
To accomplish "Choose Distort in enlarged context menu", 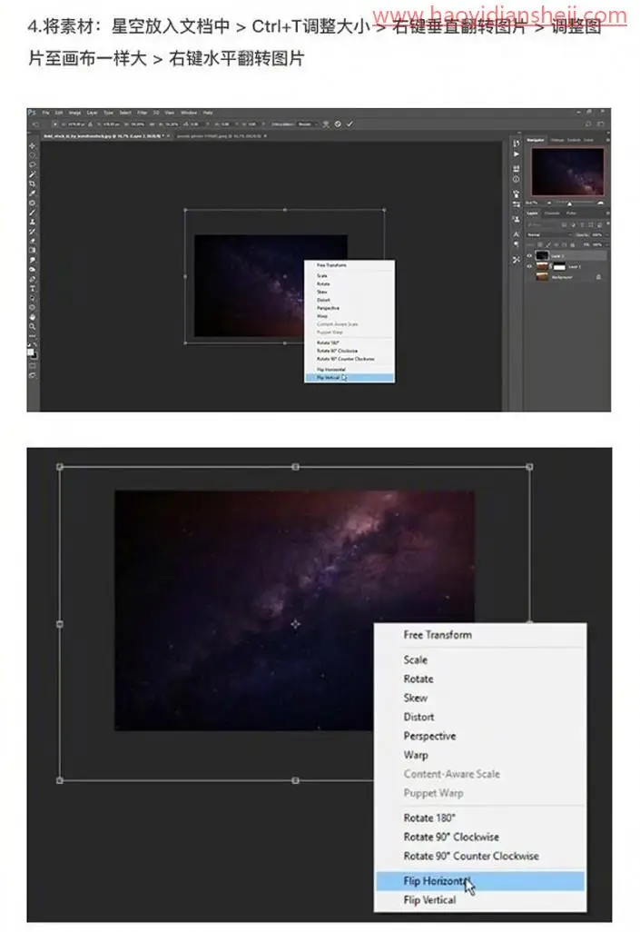I will [480, 717].
